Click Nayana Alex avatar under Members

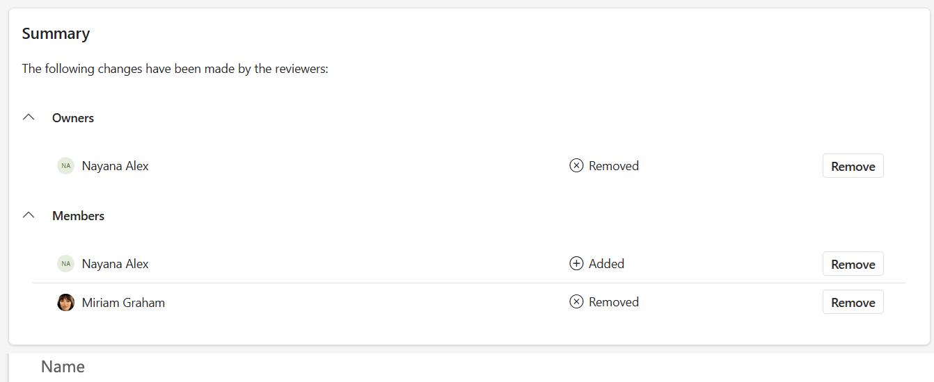pyautogui.click(x=65, y=264)
